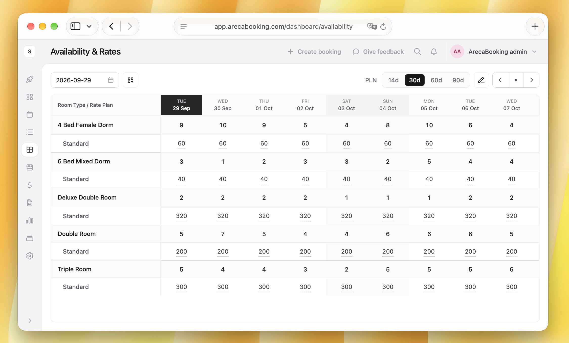
Task: Open the storefront sidebar icon
Action: [30, 167]
